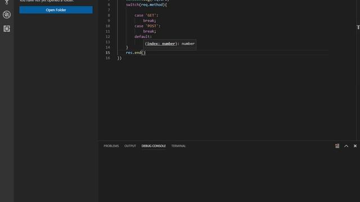Click 'res.end()' on line 15
360x202 pixels.
click(136, 53)
